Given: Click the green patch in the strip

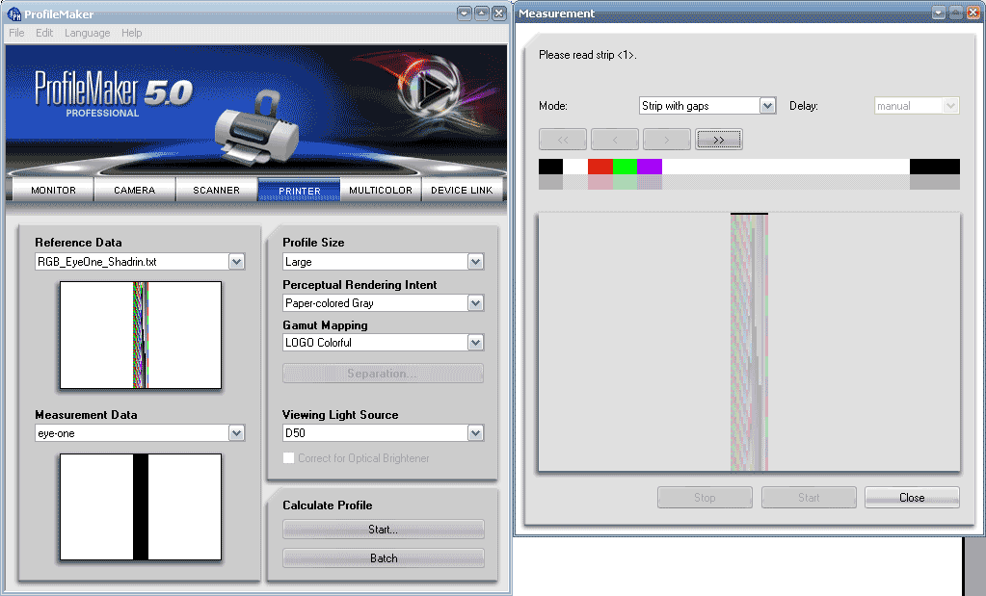Looking at the screenshot, I should 626,167.
